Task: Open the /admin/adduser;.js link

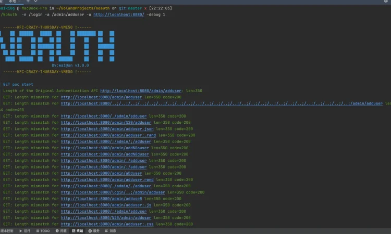Action: coord(106,205)
